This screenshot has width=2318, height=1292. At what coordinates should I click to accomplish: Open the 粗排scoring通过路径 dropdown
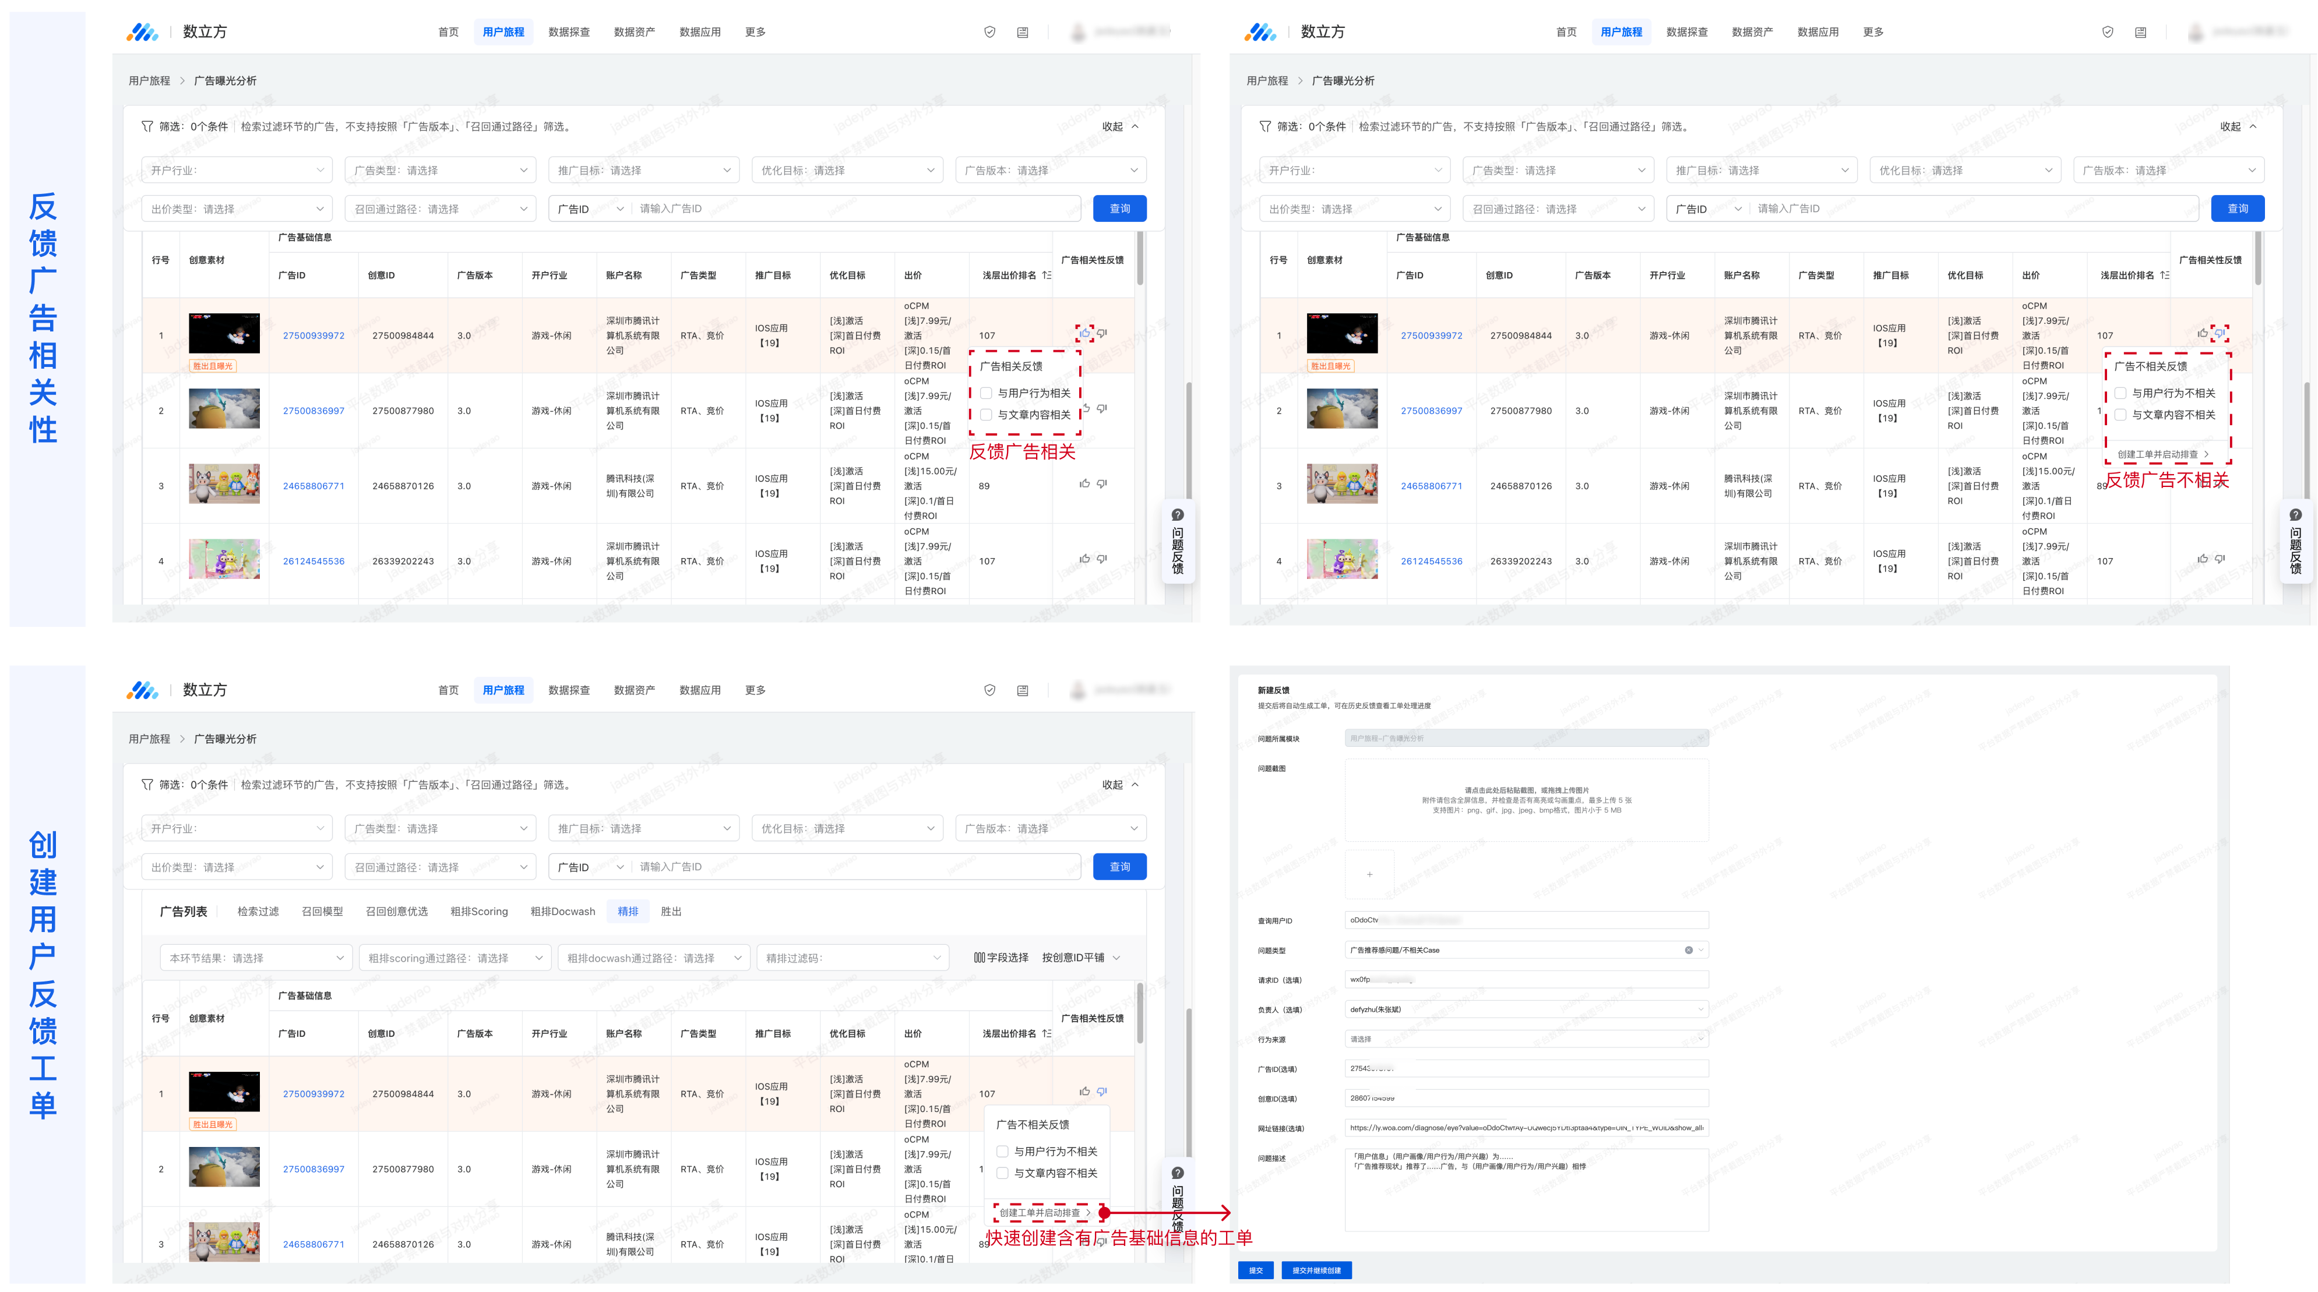pos(455,958)
